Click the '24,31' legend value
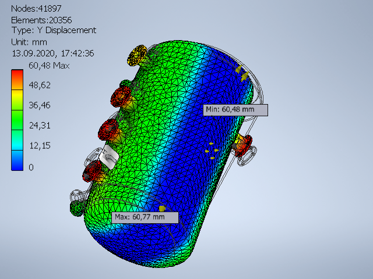This screenshot has width=373, height=279. 40,126
